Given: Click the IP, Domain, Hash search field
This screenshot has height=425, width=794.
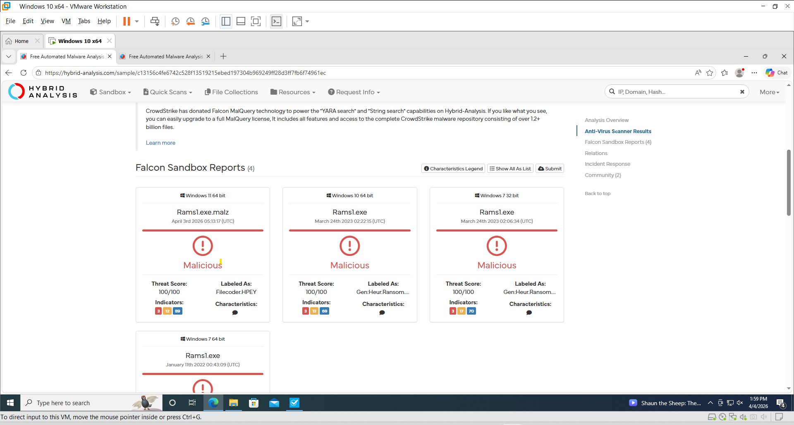Looking at the screenshot, I should pos(677,92).
